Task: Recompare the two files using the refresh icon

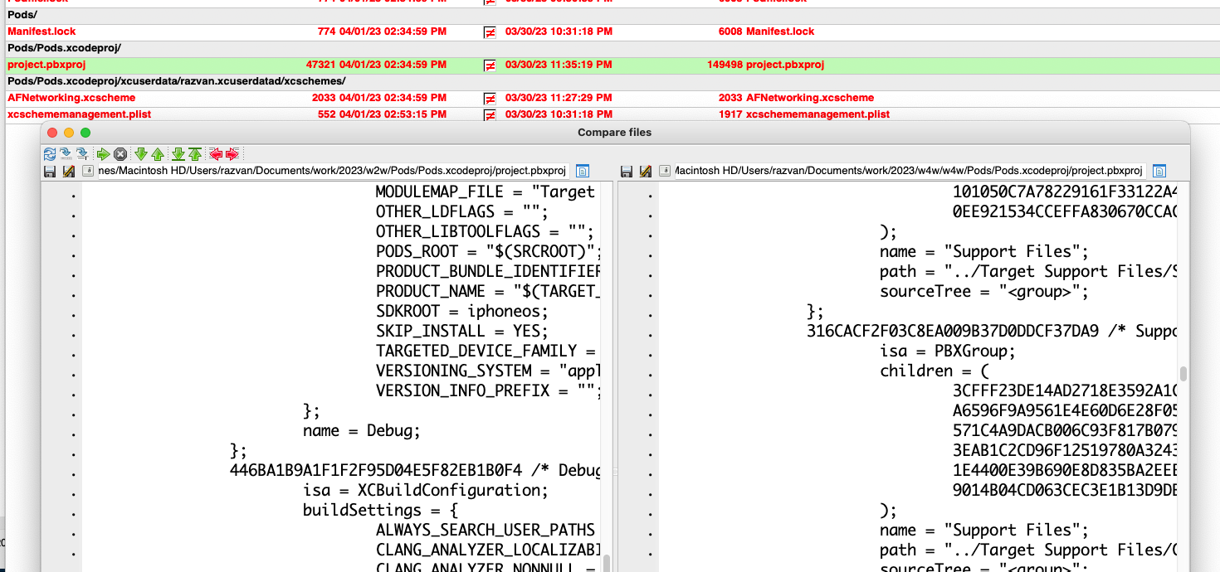Action: tap(50, 153)
